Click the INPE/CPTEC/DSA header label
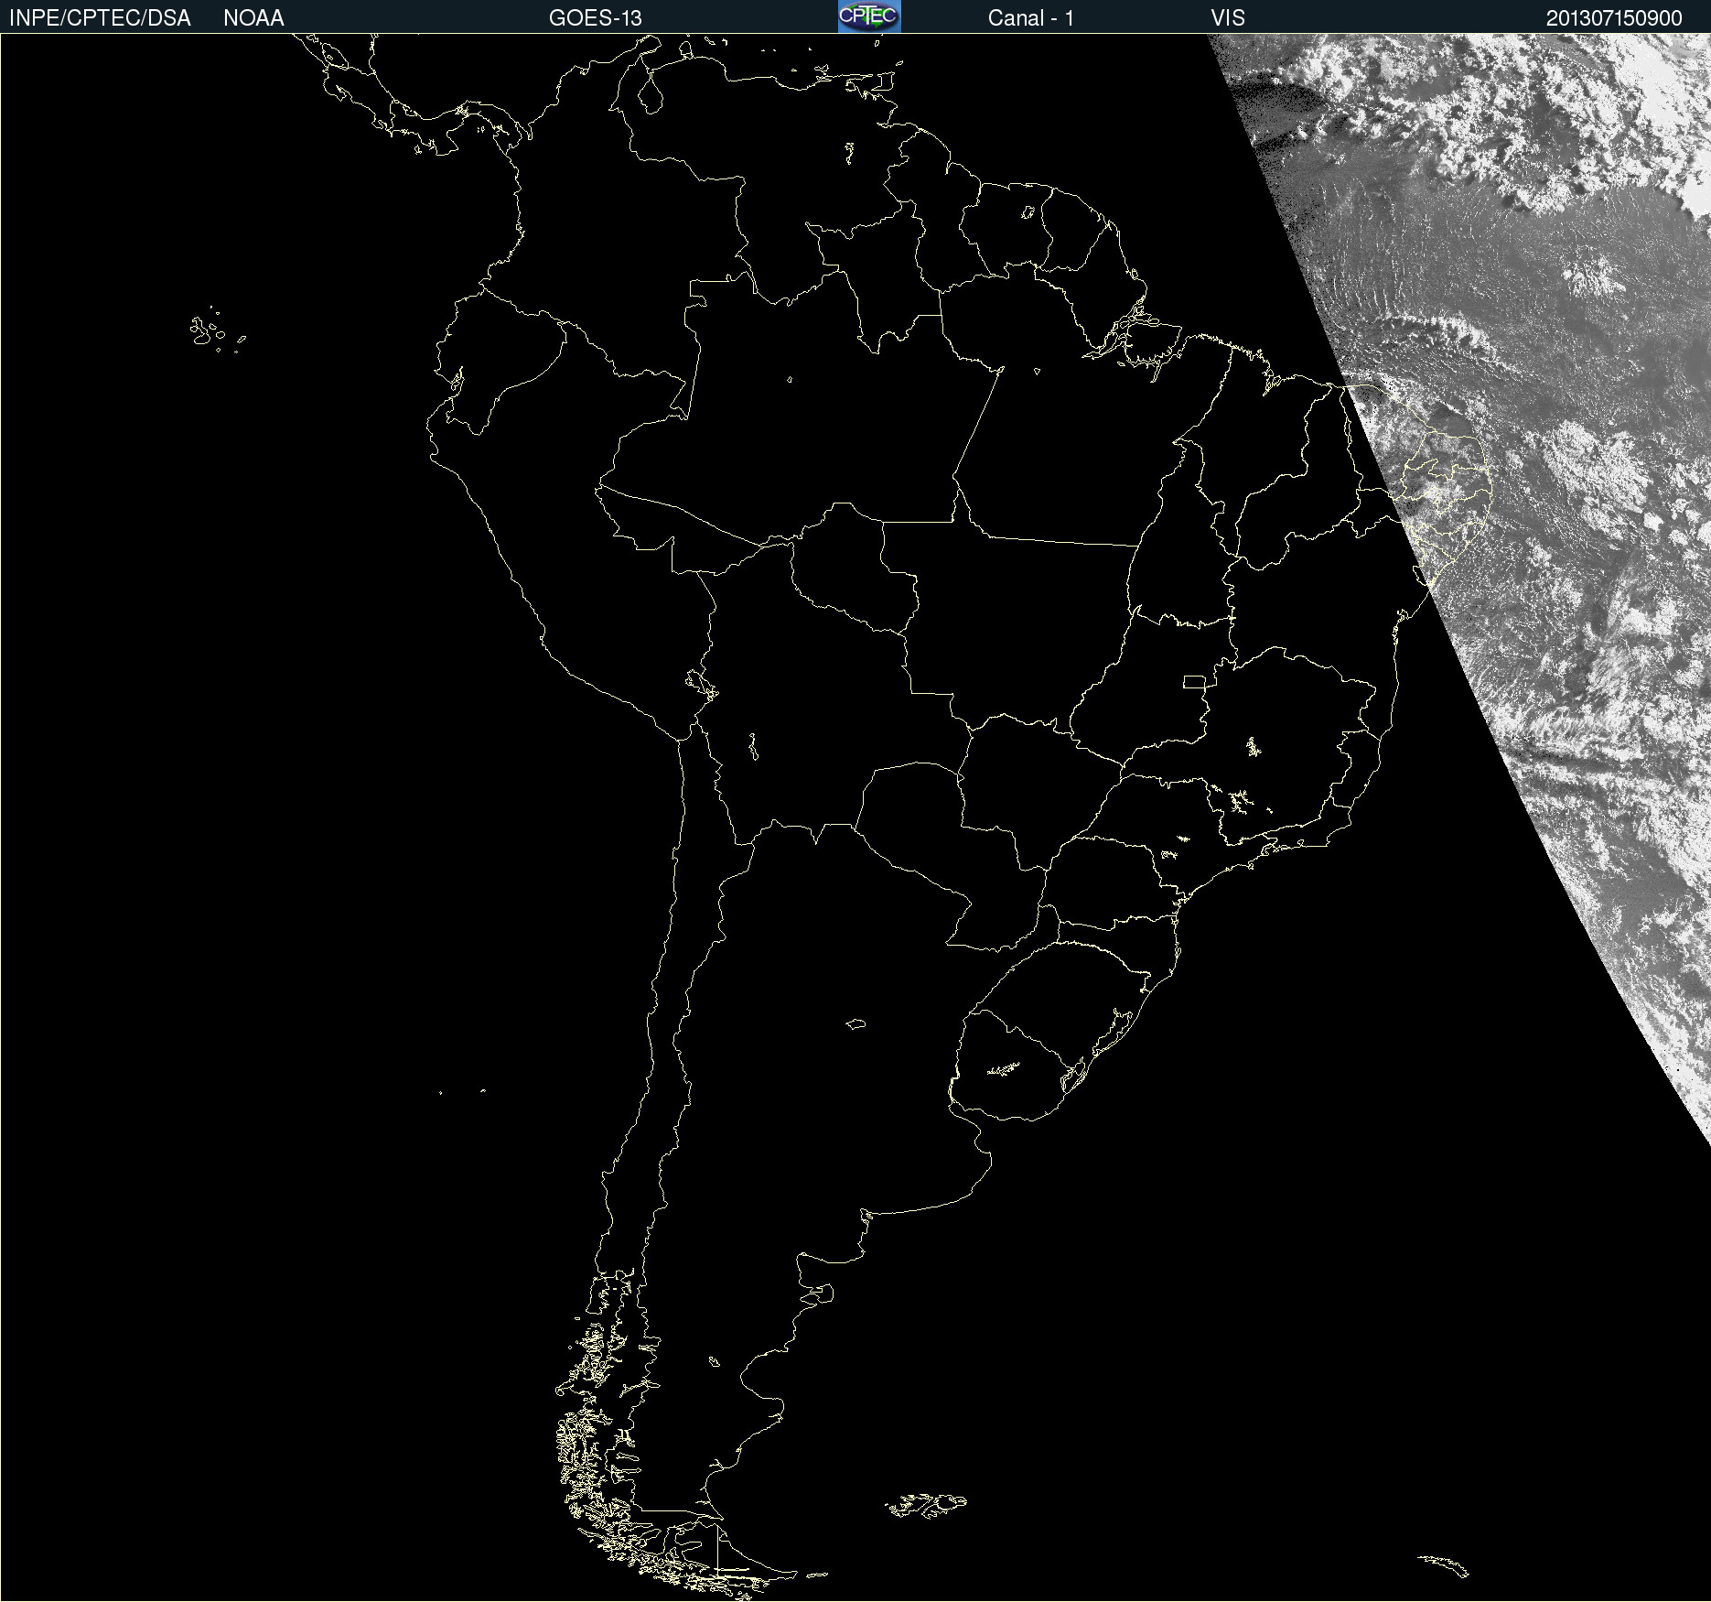 coord(100,17)
